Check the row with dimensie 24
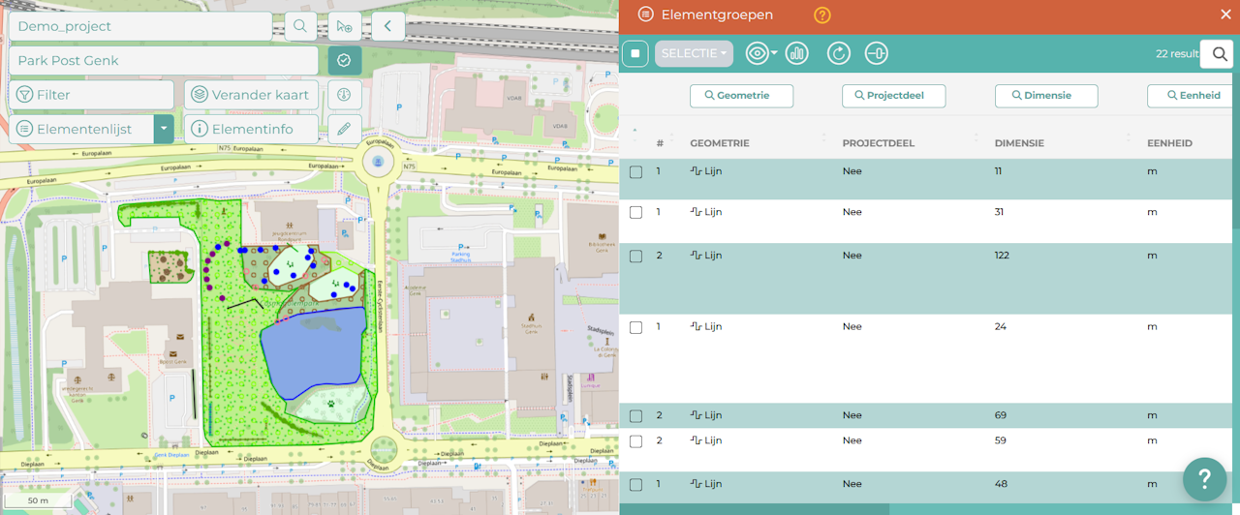Image resolution: width=1240 pixels, height=515 pixels. [635, 327]
